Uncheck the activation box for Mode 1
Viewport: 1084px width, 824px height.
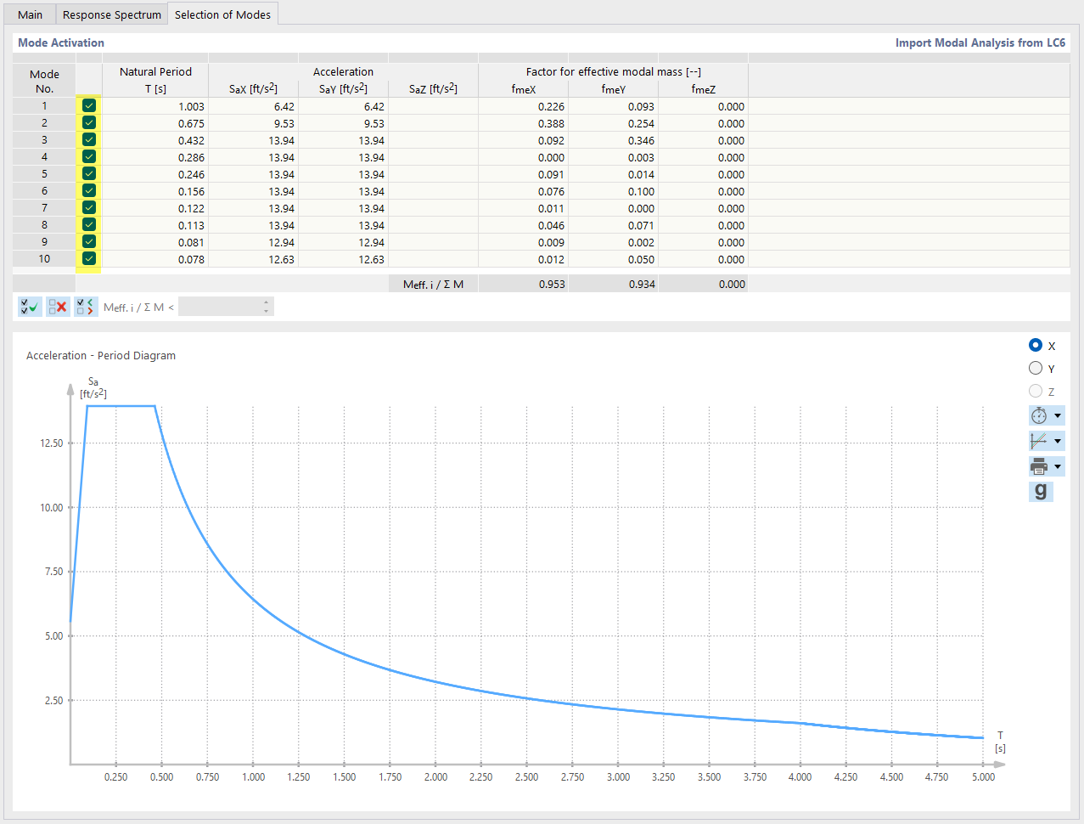click(x=88, y=105)
